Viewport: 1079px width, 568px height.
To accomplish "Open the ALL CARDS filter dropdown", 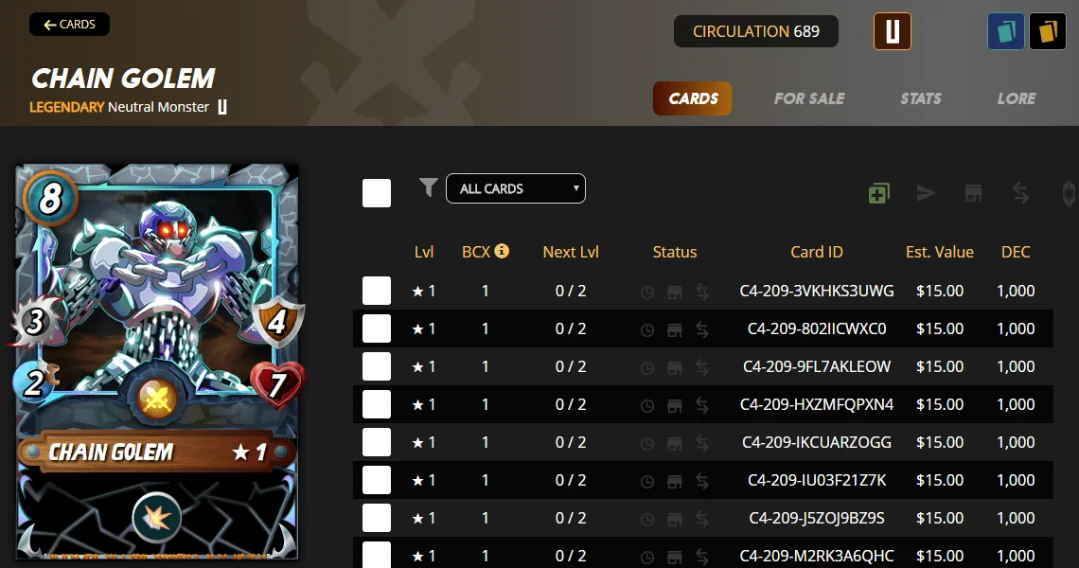I will [516, 188].
